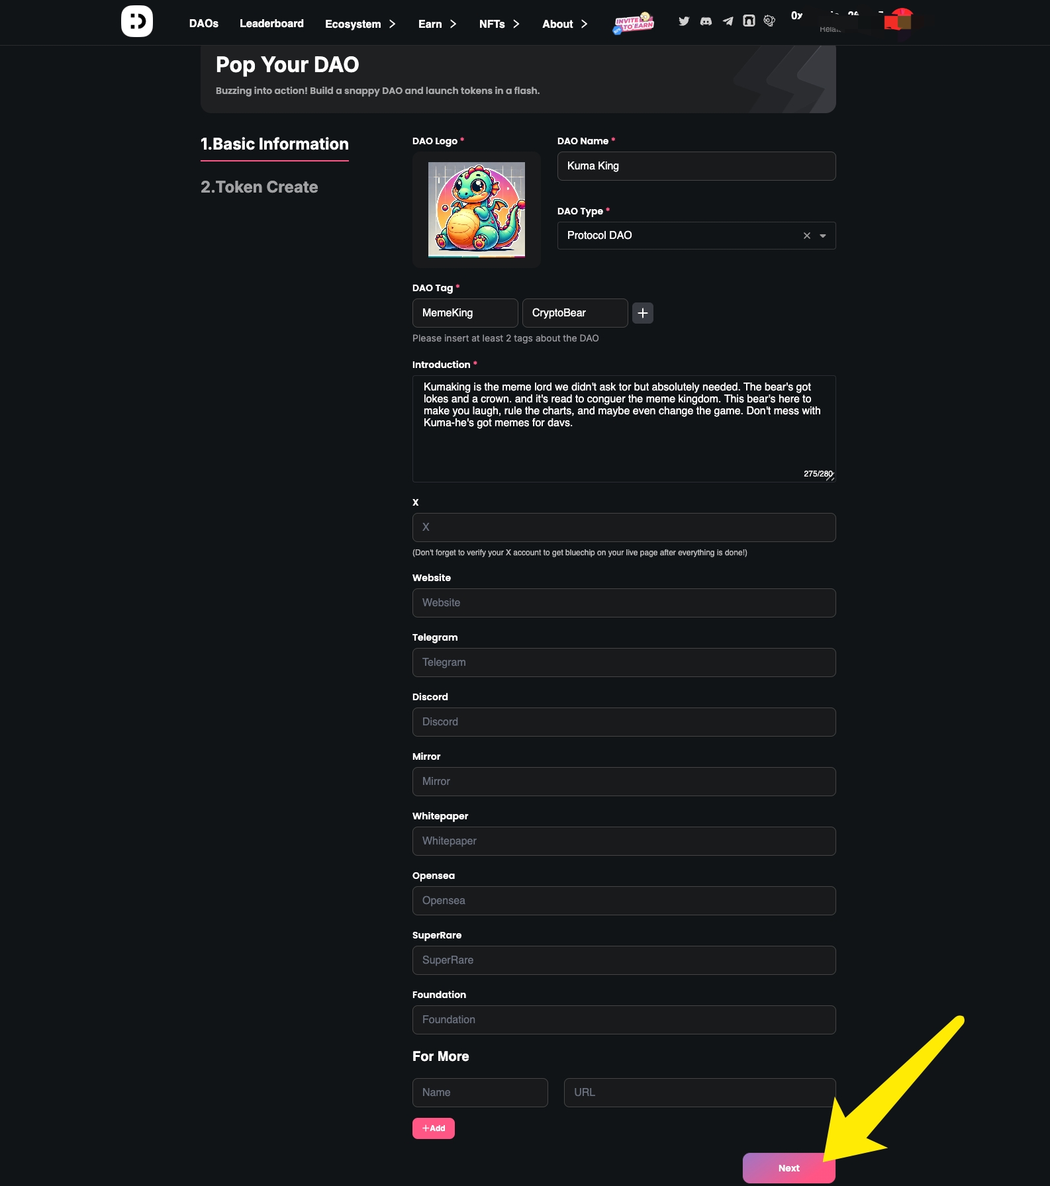Open the Discord icon in the header
Viewport: 1050px width, 1186px height.
tap(706, 21)
